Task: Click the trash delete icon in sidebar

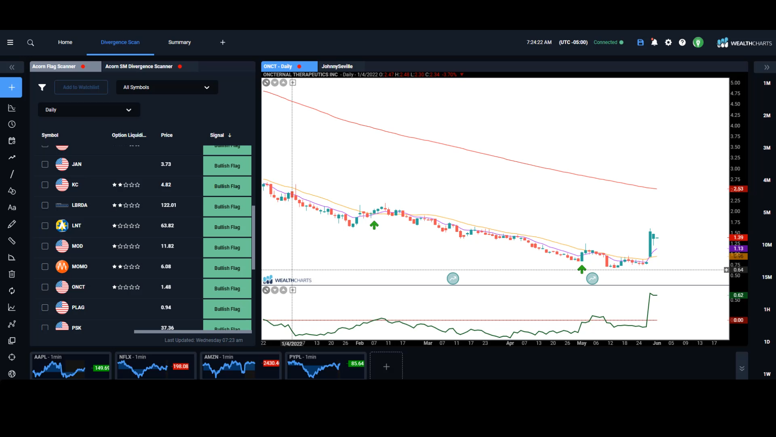Action: [12, 274]
